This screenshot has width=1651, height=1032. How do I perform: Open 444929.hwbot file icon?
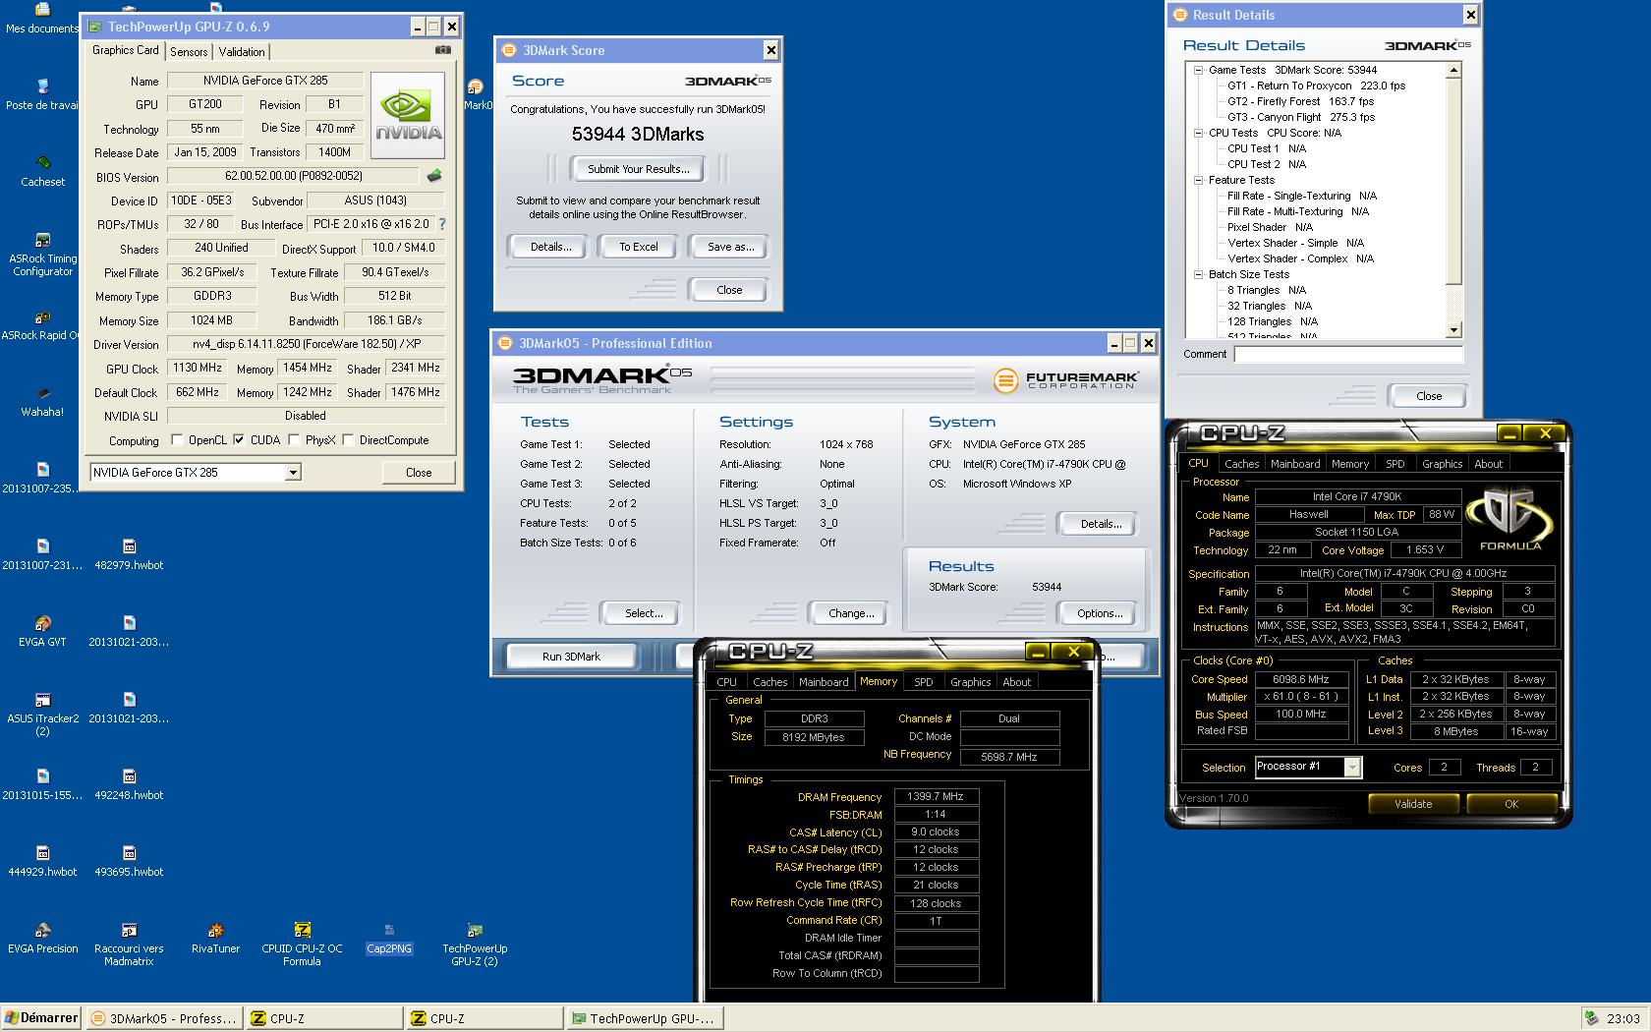(x=42, y=861)
